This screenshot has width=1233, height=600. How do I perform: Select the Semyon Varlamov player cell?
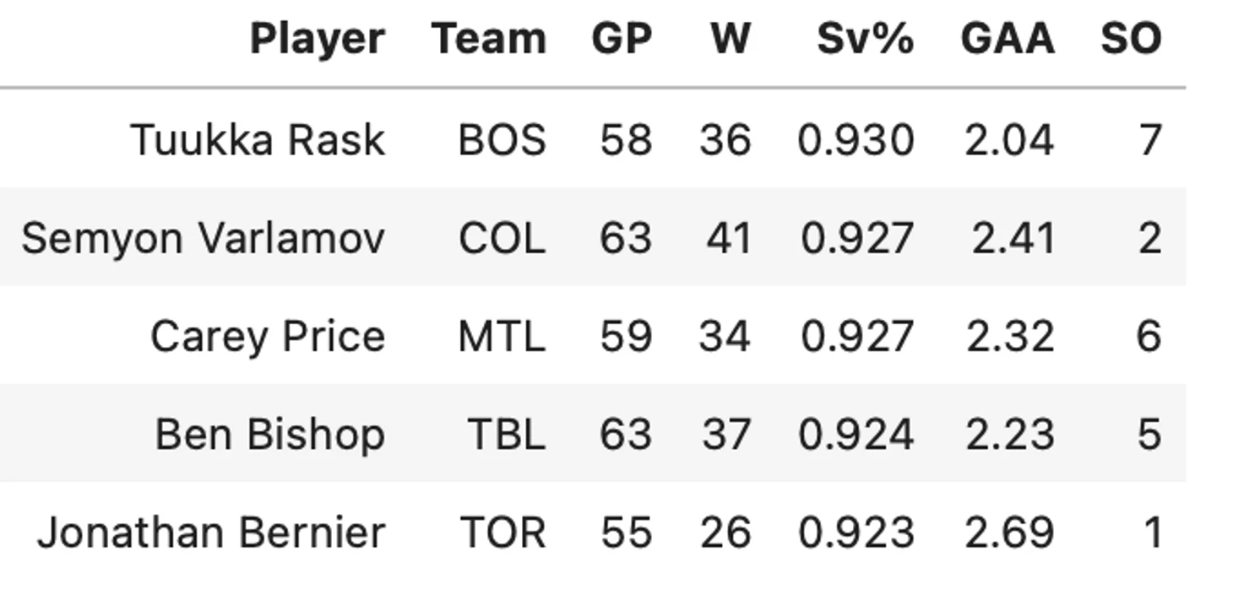point(203,238)
